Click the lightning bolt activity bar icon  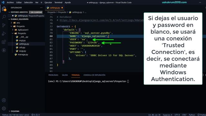click(x=4, y=50)
